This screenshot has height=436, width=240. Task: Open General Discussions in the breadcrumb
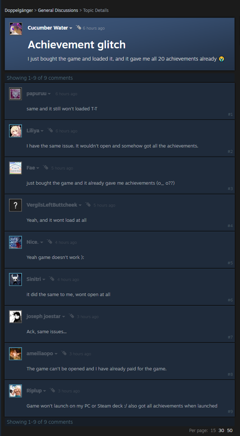[x=58, y=10]
